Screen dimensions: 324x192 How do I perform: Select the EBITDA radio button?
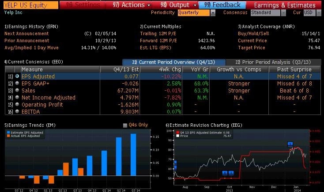[17, 111]
